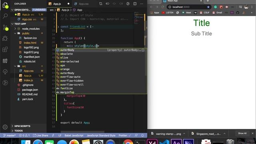Open the Manage settings gear
The image size is (256, 144).
[x=5, y=127]
